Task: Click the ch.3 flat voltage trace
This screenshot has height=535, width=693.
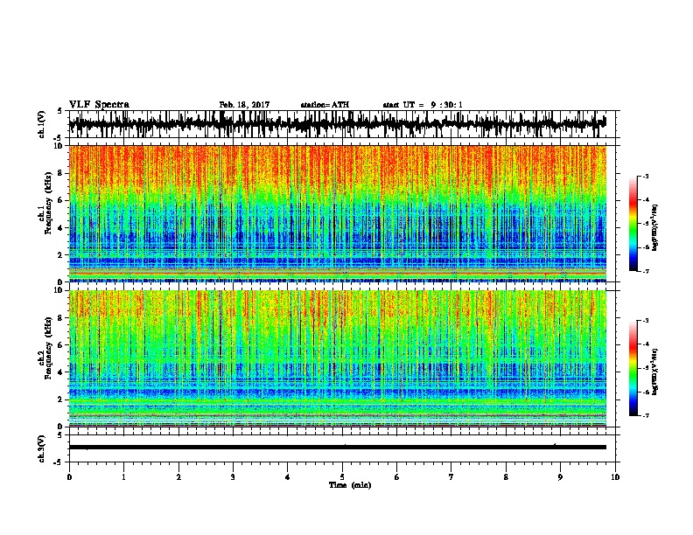Action: pyautogui.click(x=338, y=448)
